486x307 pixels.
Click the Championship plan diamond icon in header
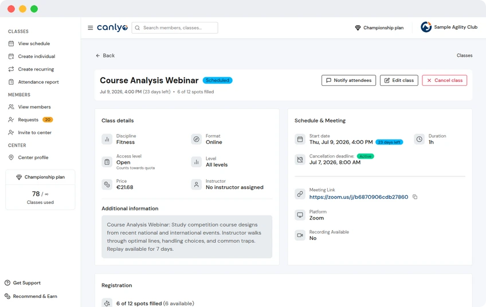tap(358, 28)
